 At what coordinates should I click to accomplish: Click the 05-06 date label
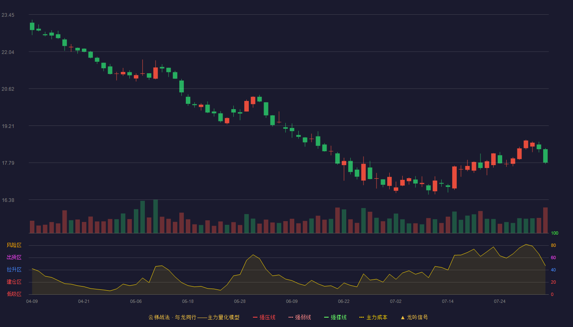click(136, 301)
